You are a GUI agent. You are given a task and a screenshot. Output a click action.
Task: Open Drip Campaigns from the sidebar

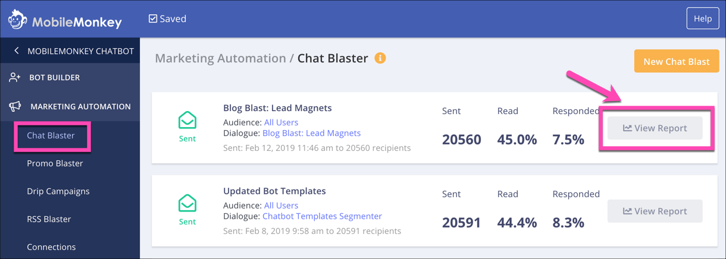[58, 191]
